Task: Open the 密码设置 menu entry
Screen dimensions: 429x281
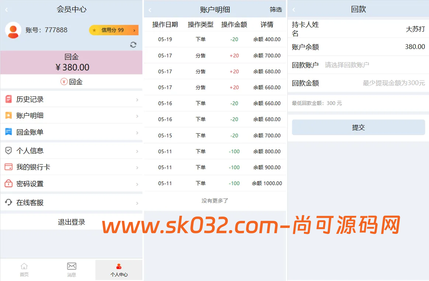Action: coord(72,183)
